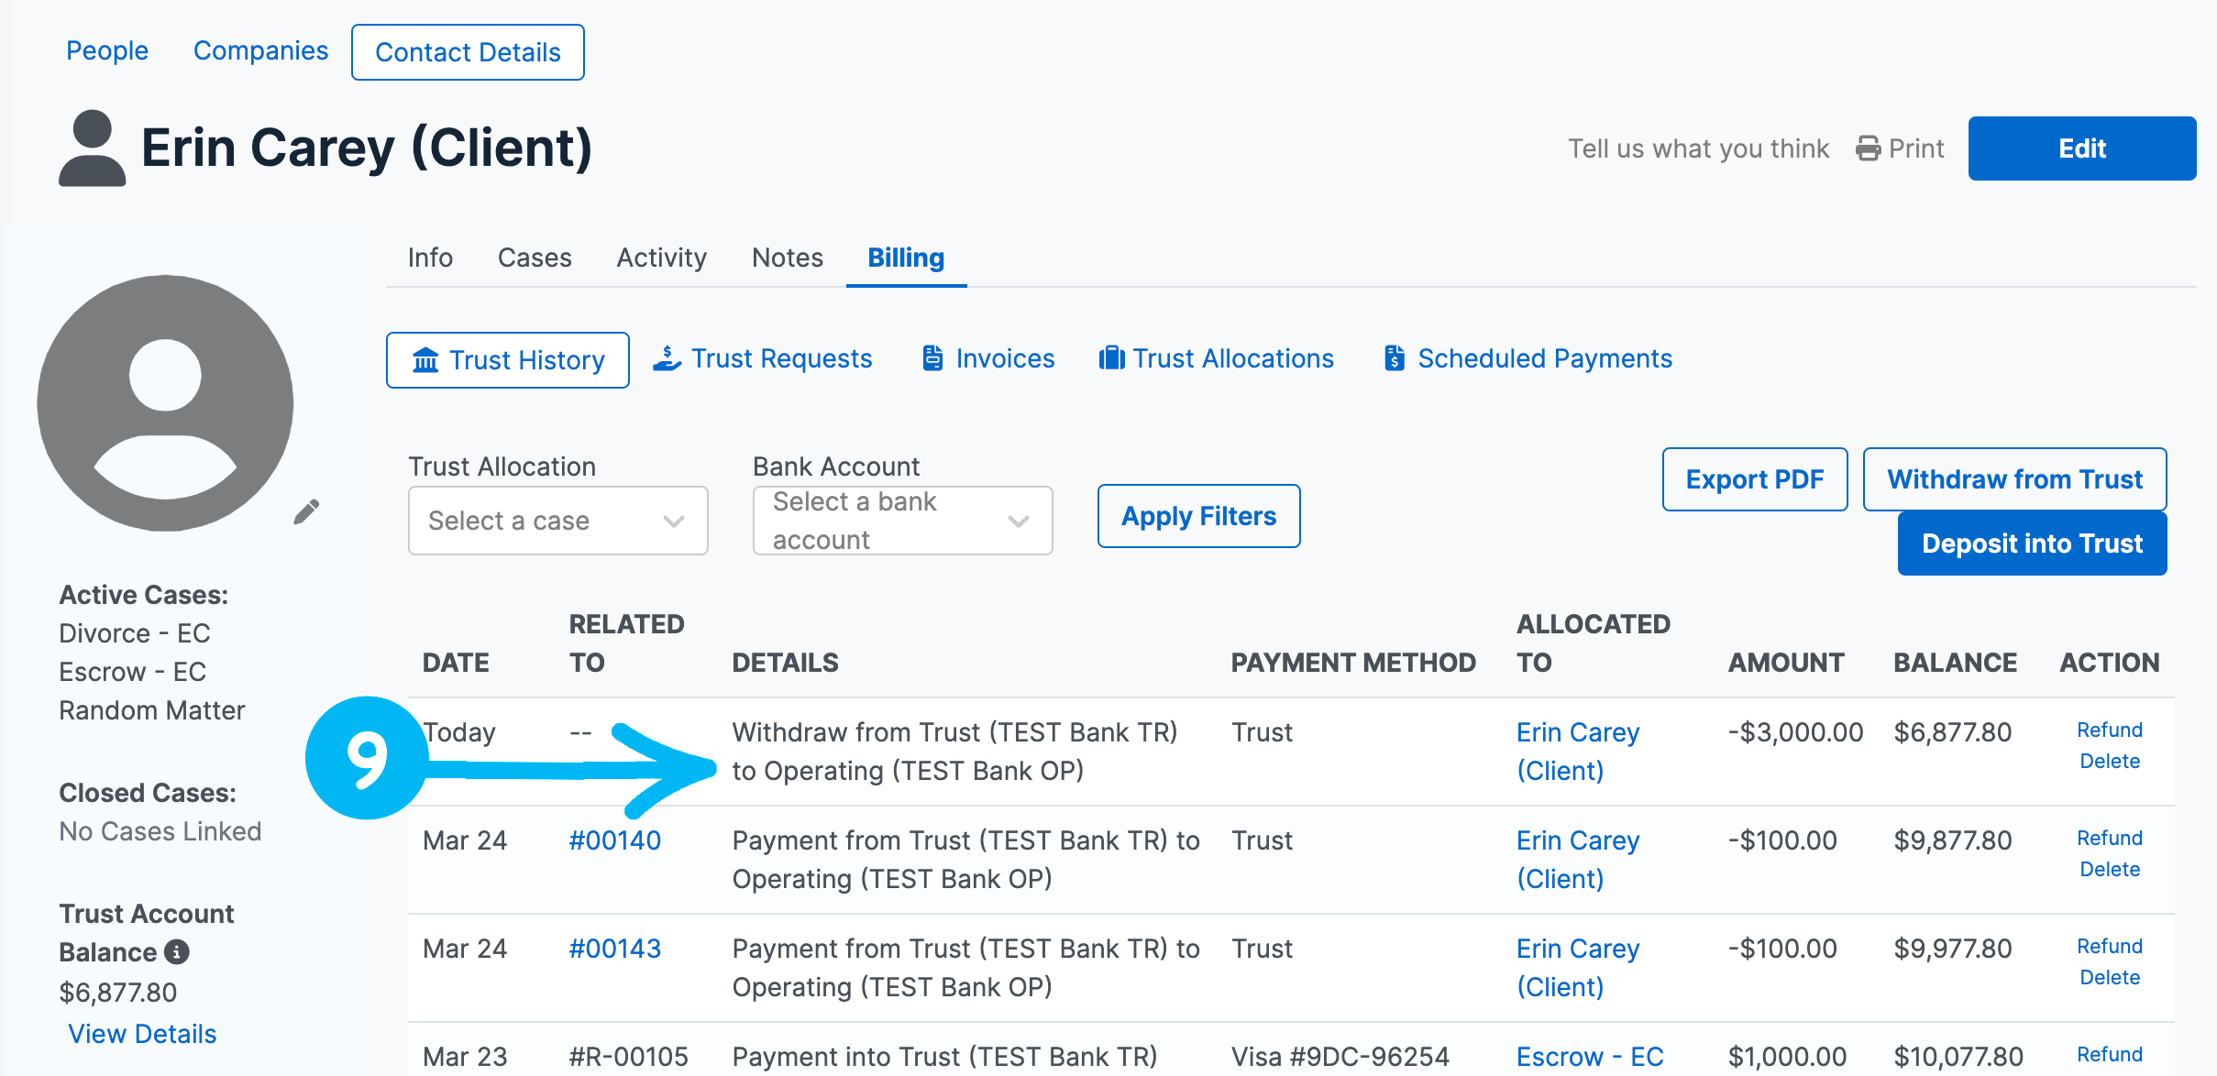Open Trust Allocations via the briefcase icon
The height and width of the screenshot is (1076, 2217).
1112,358
